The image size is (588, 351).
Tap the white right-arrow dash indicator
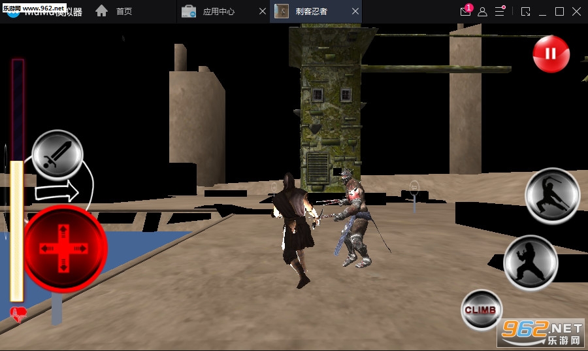[57, 192]
